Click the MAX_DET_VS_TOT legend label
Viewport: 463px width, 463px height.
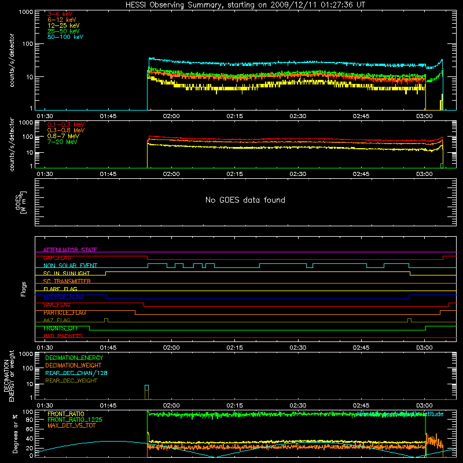pos(71,425)
